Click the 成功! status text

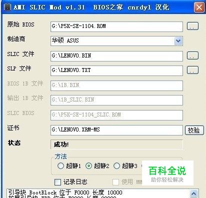61,144
